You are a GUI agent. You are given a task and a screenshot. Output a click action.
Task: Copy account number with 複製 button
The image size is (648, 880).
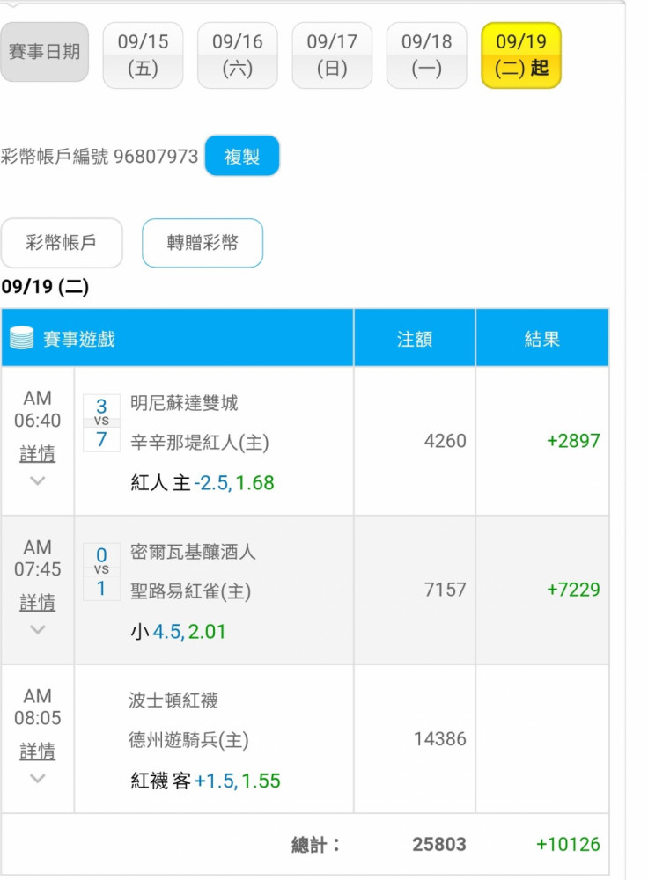[242, 156]
